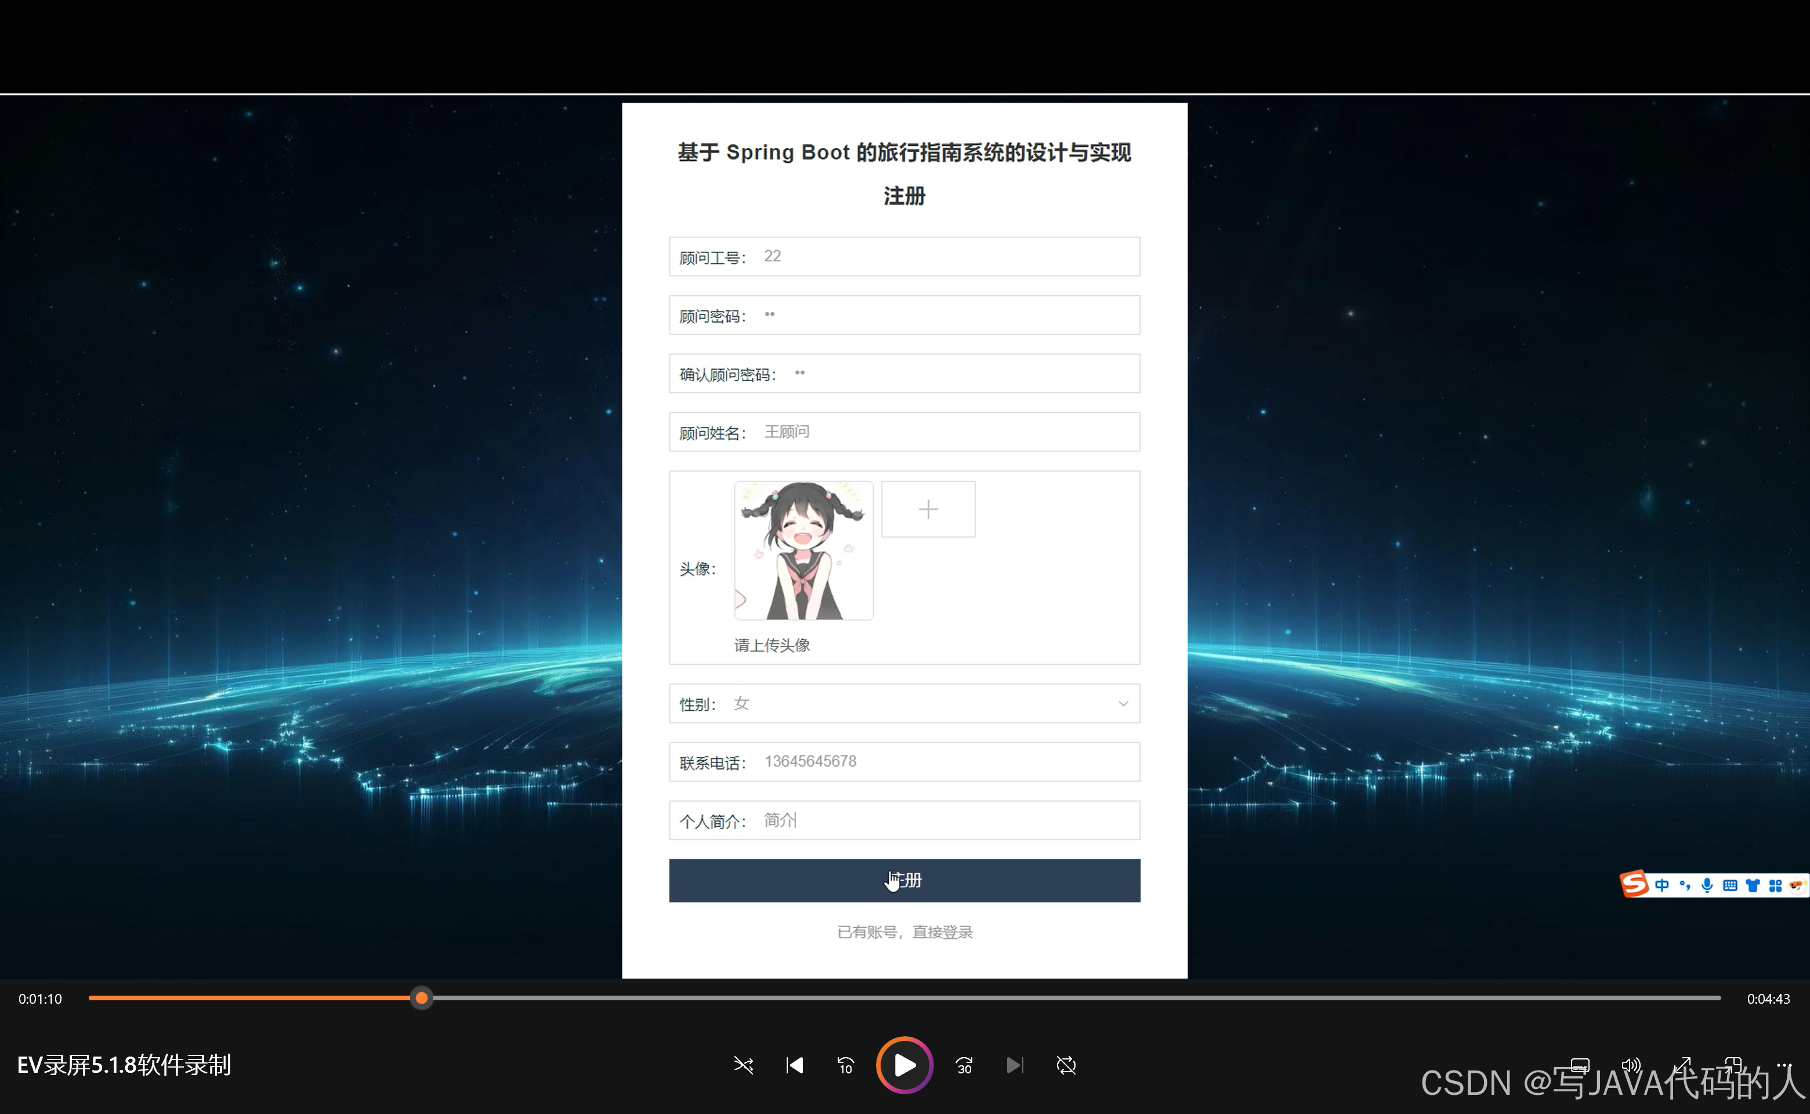
Task: Open subtitles and captions menu
Action: pyautogui.click(x=1580, y=1065)
